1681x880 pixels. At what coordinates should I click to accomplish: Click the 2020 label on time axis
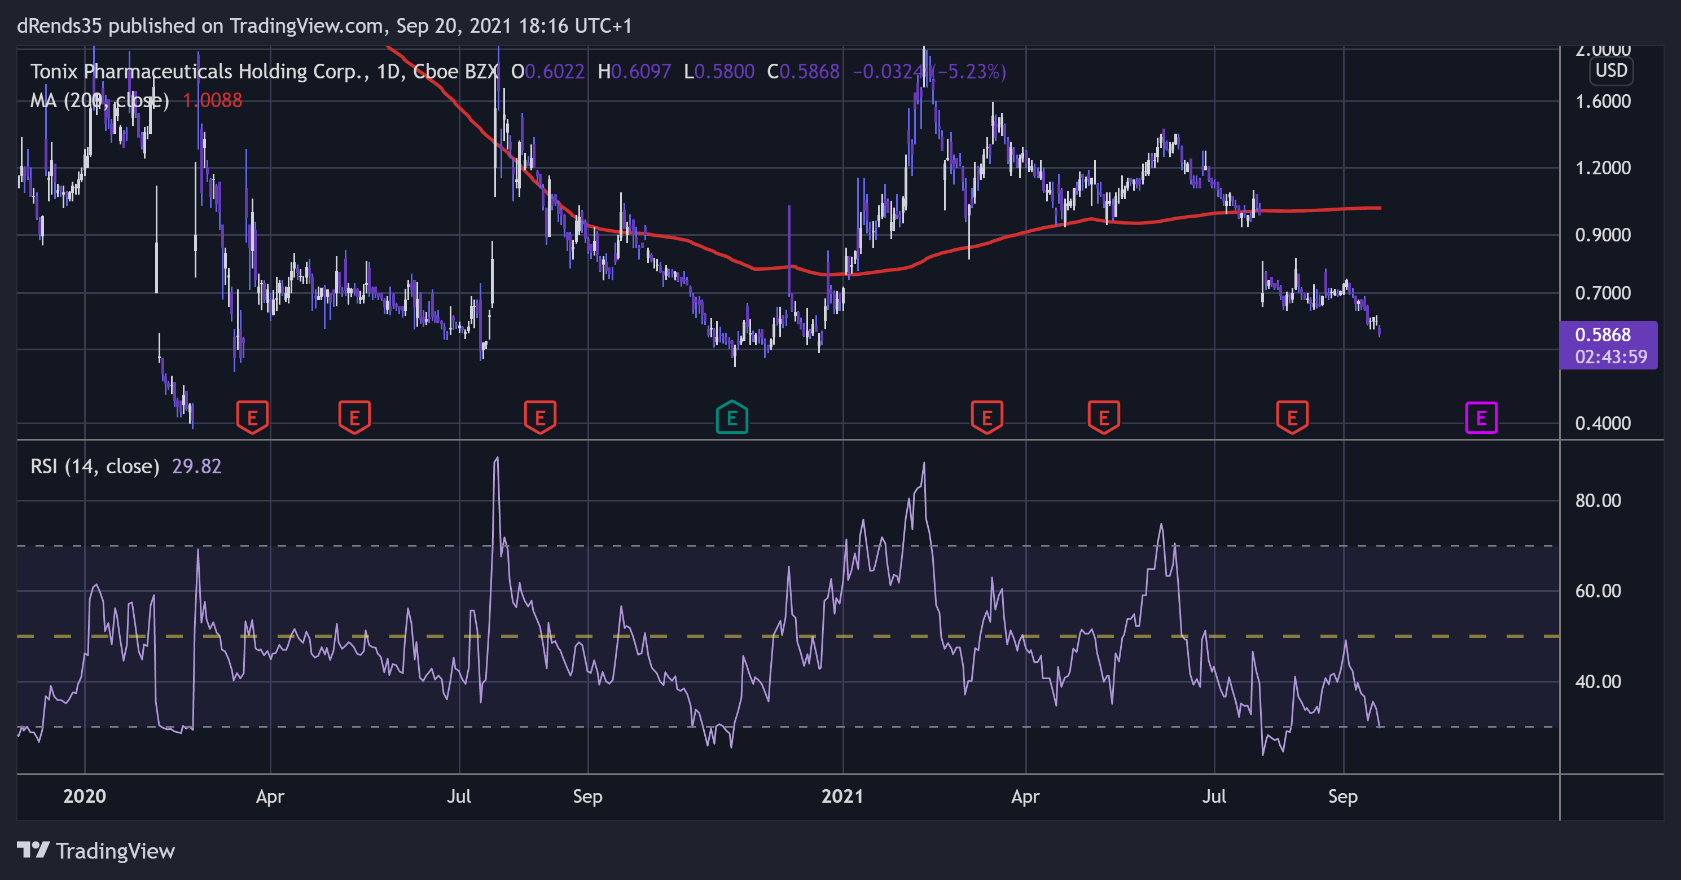[85, 797]
